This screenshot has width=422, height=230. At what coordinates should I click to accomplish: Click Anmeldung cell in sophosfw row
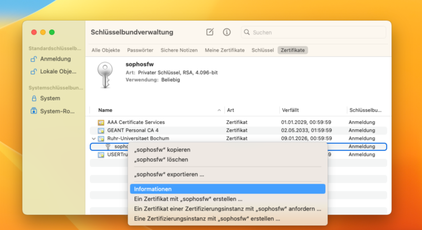coord(362,146)
